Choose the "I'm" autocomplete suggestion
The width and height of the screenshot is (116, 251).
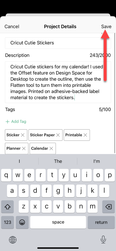click(97, 161)
